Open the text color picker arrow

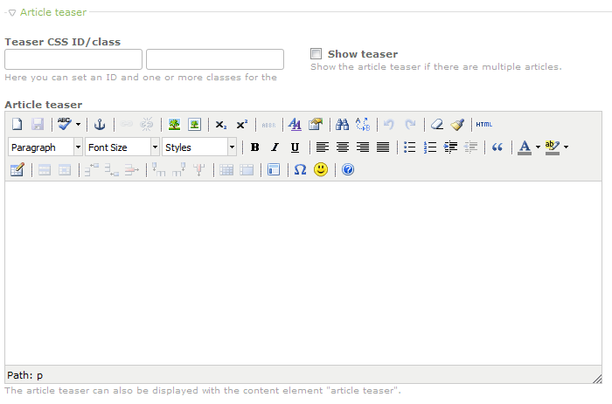(x=538, y=147)
